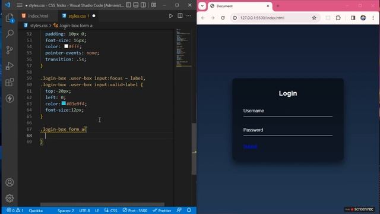Click the transition: .5s line
This screenshot has height=214, width=380.
66,59
